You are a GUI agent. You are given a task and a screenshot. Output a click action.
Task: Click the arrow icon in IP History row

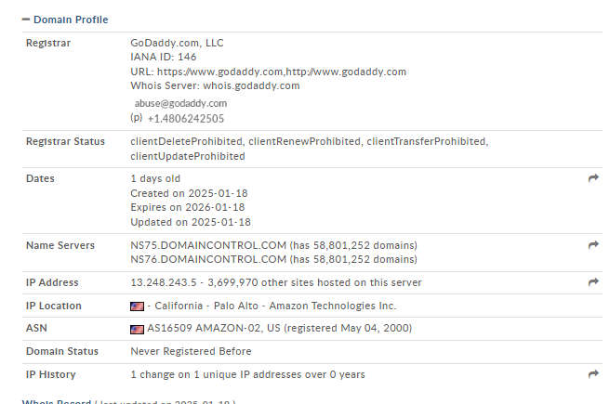coord(593,374)
